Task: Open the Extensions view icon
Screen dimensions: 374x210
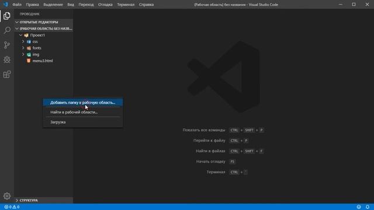Action: click(x=7, y=74)
